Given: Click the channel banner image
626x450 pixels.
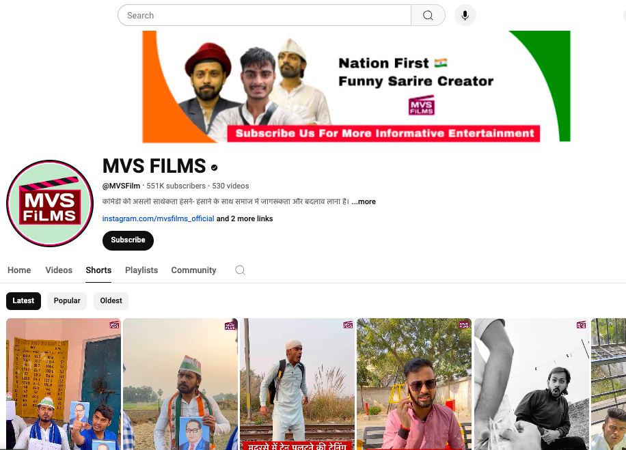Looking at the screenshot, I should tap(356, 86).
